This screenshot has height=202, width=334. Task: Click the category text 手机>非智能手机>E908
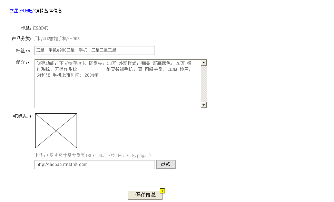point(56,38)
